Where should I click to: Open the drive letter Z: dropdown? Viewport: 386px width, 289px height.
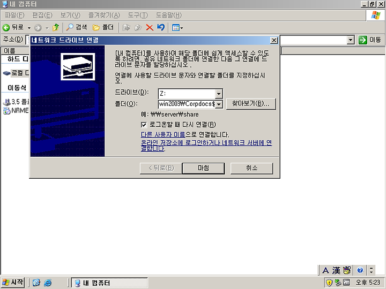(219, 94)
